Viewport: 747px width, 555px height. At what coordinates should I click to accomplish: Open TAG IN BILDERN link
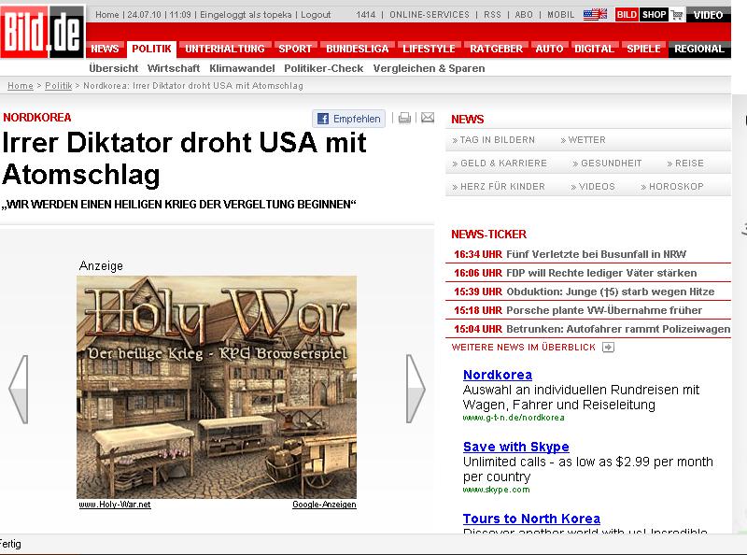coord(493,140)
